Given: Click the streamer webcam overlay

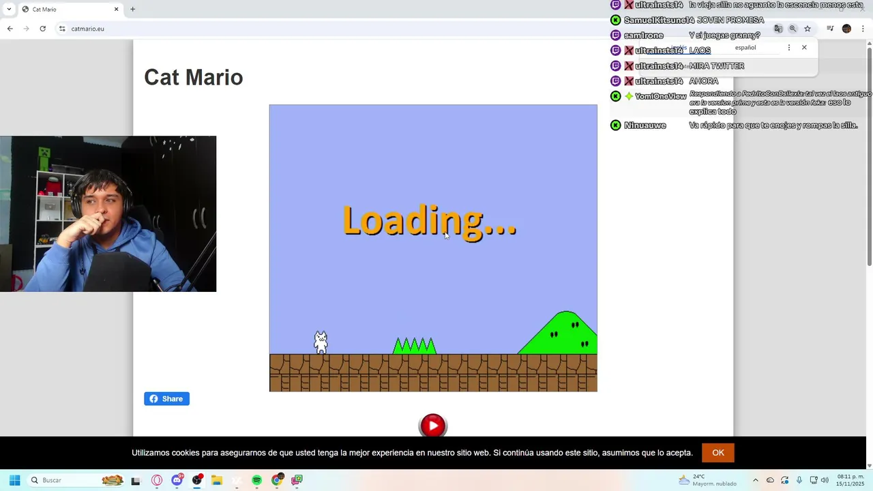Looking at the screenshot, I should 108,213.
